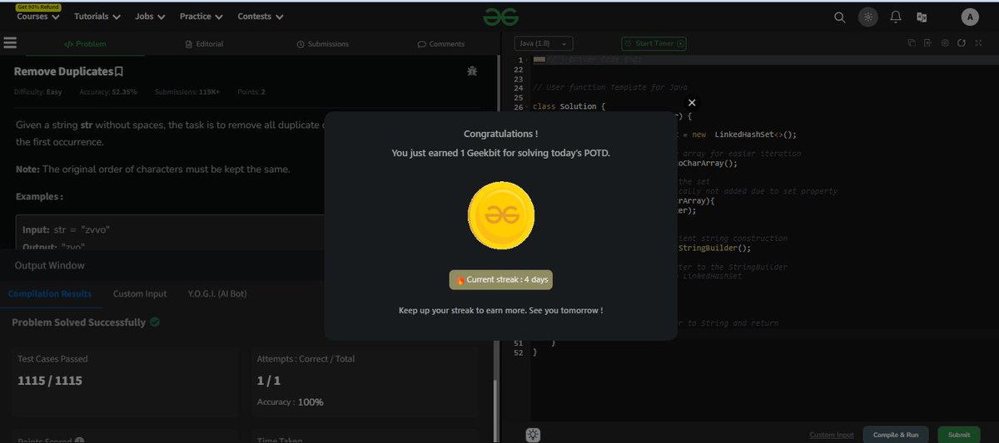This screenshot has height=443, width=999.
Task: Open the notifications bell
Action: 896,17
